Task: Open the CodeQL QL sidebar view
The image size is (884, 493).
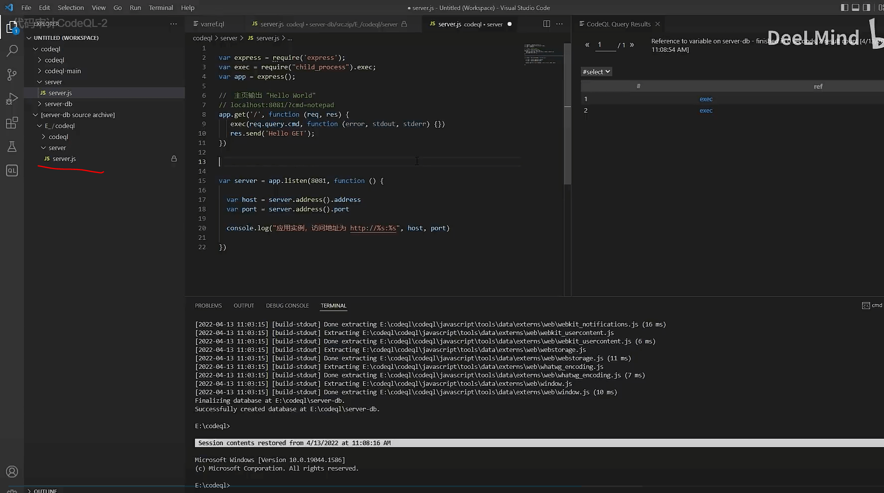Action: [x=12, y=170]
